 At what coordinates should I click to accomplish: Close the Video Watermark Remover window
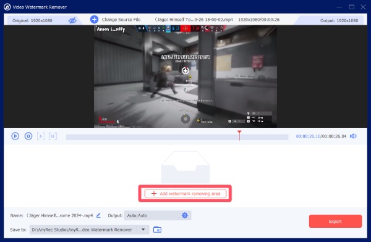click(363, 7)
